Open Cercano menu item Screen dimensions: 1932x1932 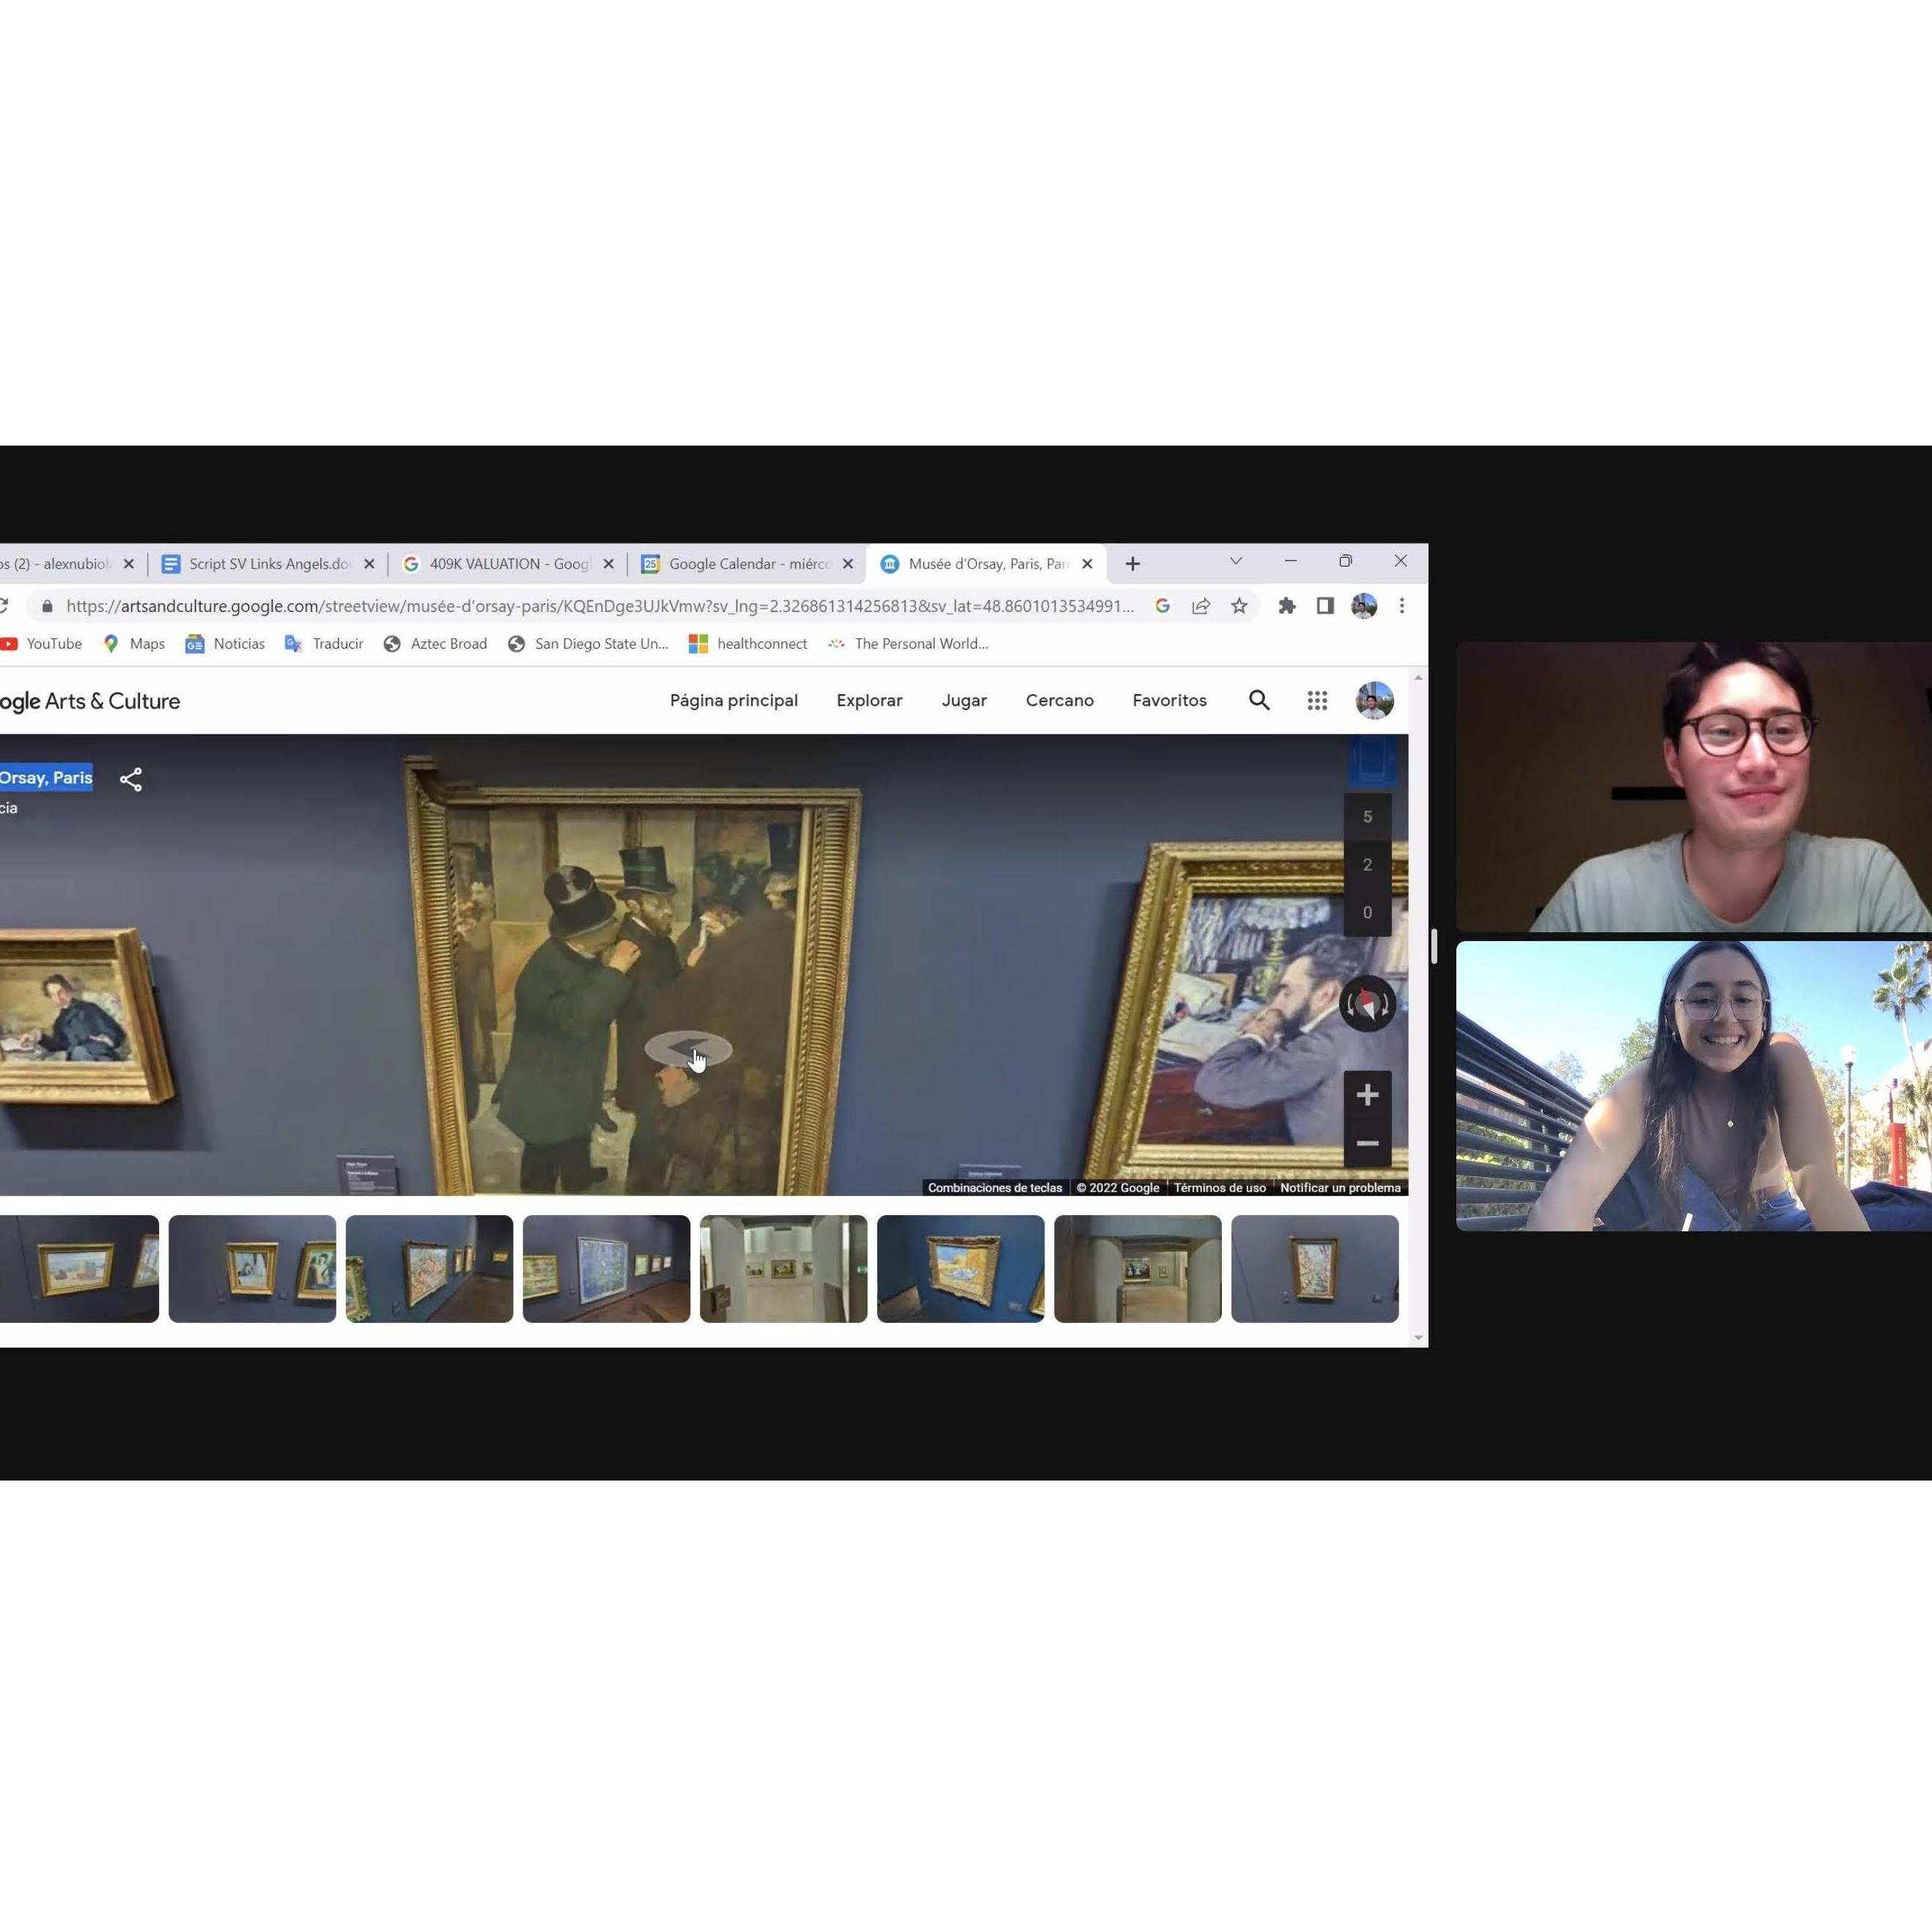1060,701
